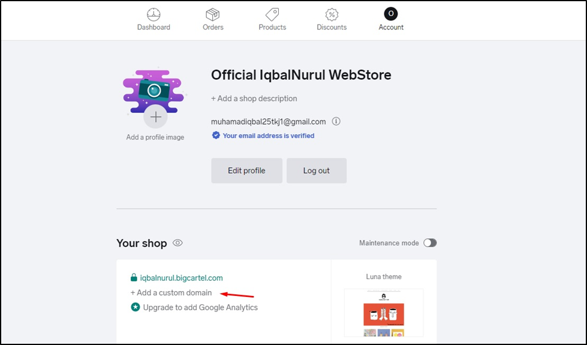Open the Discounts percent badge icon
The width and height of the screenshot is (587, 345).
[x=332, y=14]
